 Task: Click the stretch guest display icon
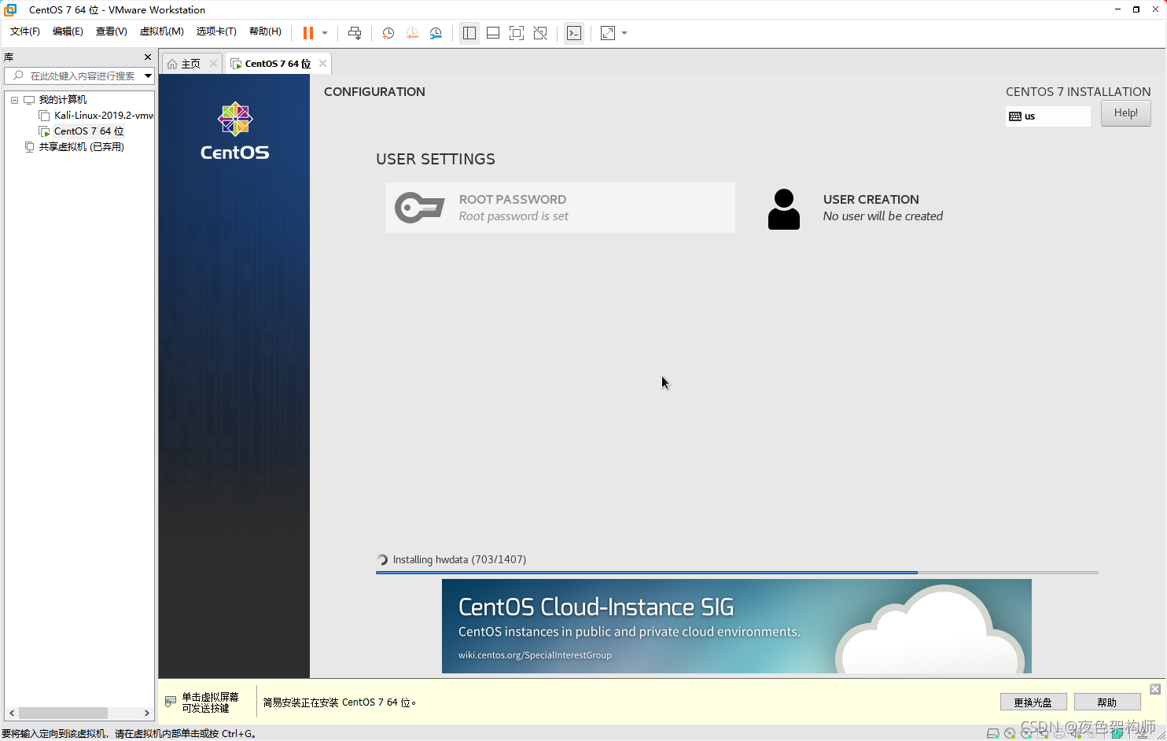pos(608,33)
